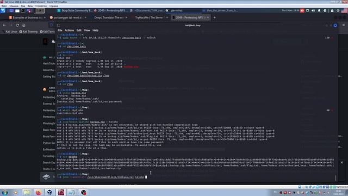This screenshot has width=348, height=196.
Task: Click the terminal vertical scrollbar
Action: click(335, 177)
